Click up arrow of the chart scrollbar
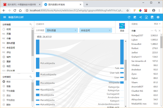 (126, 41)
